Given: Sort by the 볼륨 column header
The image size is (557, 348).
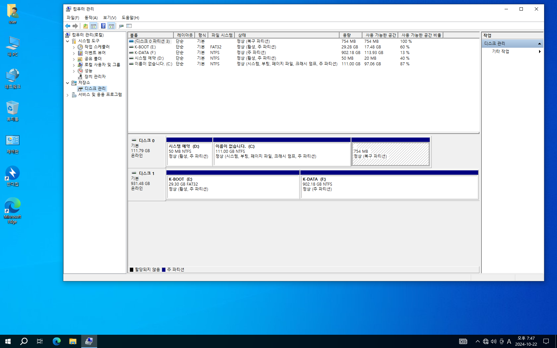Looking at the screenshot, I should point(151,35).
